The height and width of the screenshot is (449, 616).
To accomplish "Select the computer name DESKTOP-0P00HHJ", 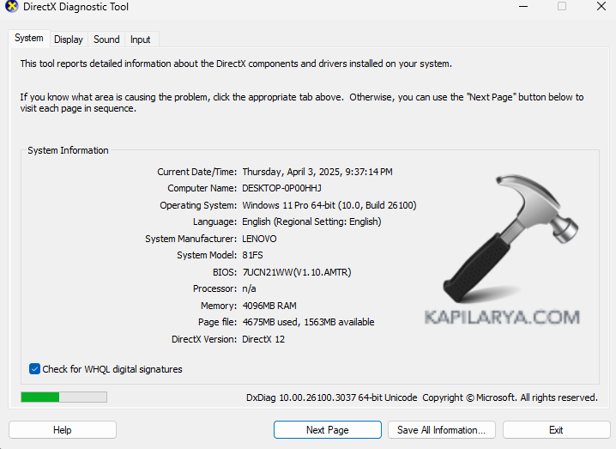I will tap(281, 188).
